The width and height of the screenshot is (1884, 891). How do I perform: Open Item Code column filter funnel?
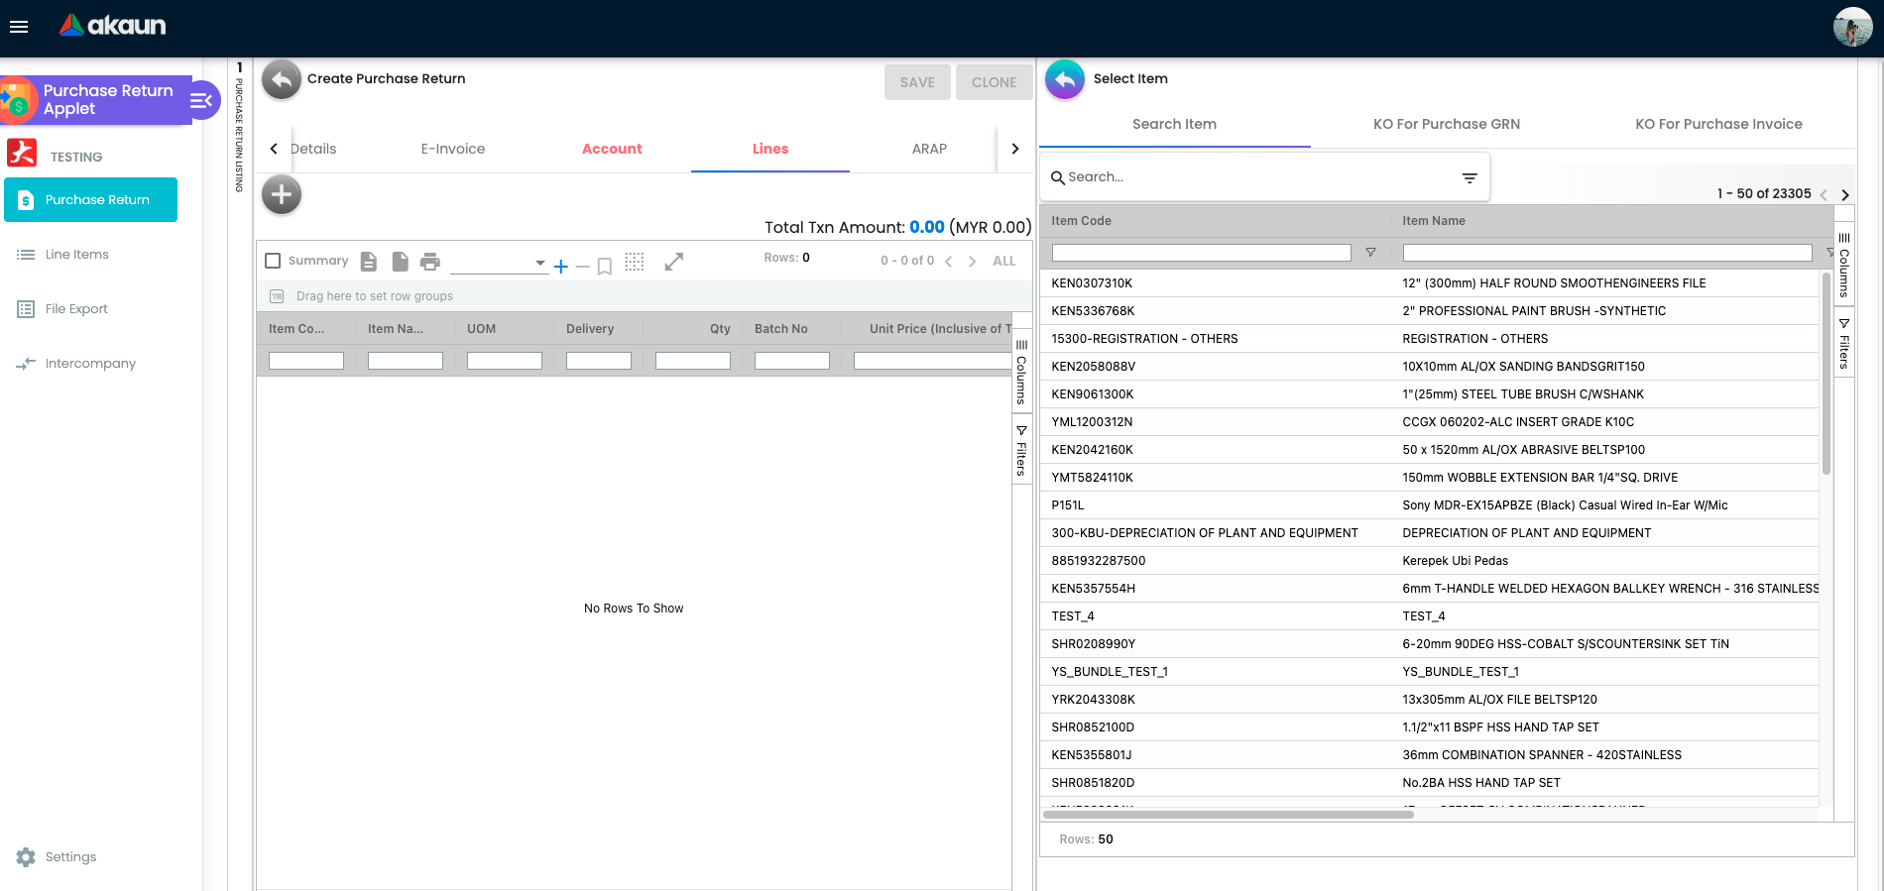pos(1370,253)
